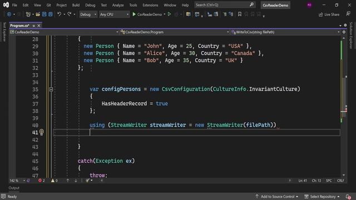Open the View menu
The image size is (356, 200).
pos(37,5)
